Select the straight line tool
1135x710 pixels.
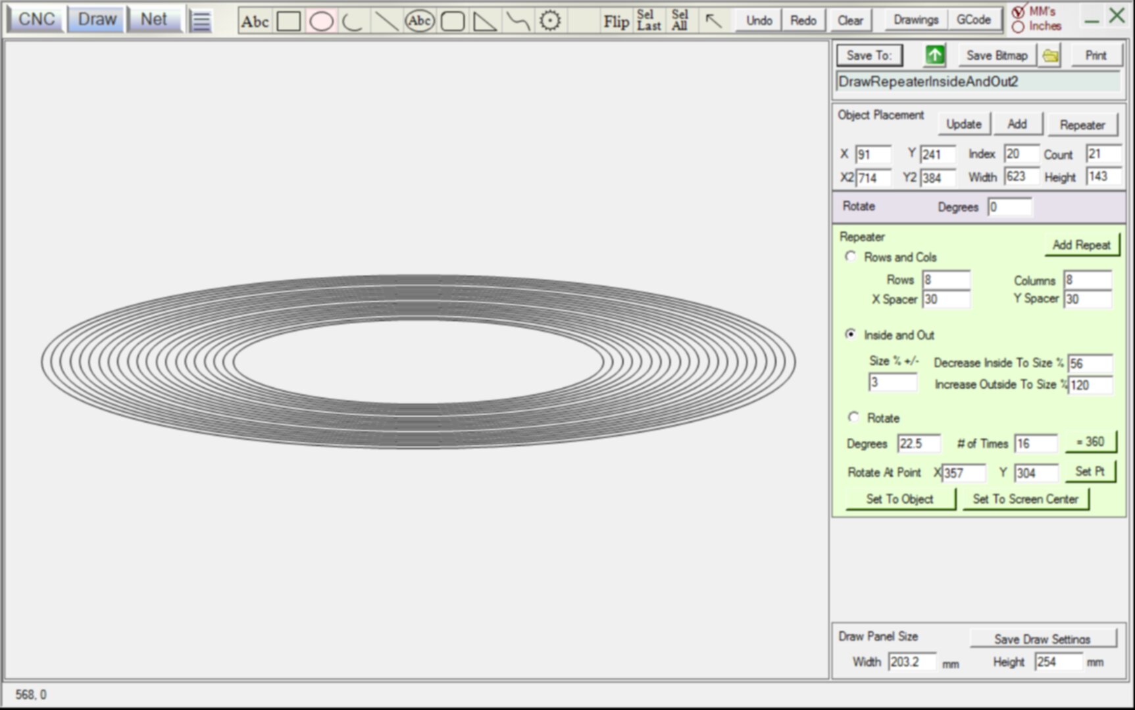(x=386, y=21)
